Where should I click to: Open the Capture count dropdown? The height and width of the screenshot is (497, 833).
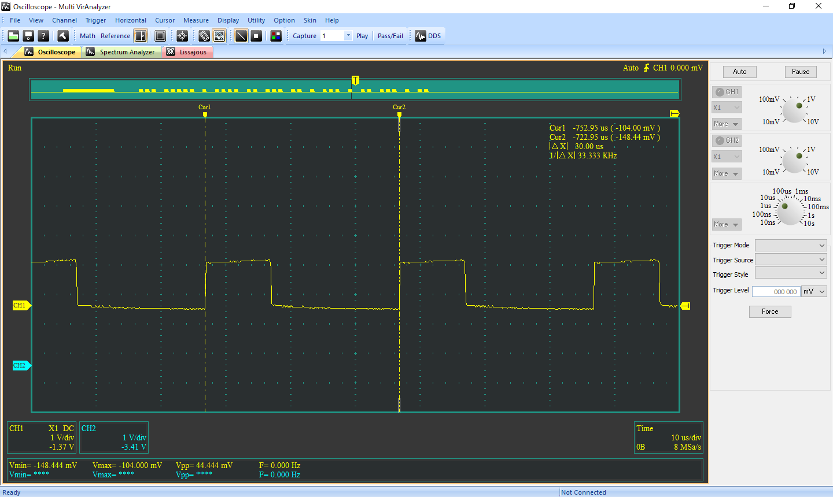pyautogui.click(x=348, y=36)
